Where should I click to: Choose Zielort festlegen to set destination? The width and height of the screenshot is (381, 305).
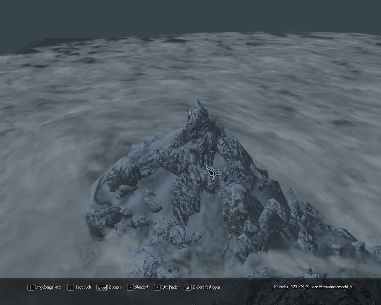pos(206,287)
